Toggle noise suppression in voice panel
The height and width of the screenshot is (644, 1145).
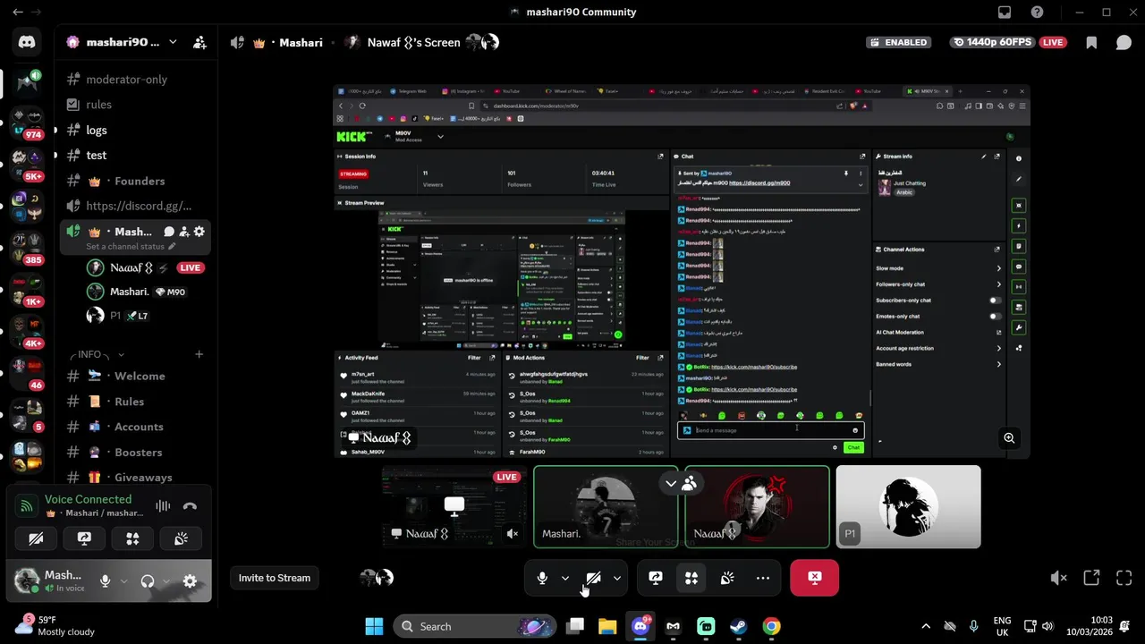pos(163,506)
